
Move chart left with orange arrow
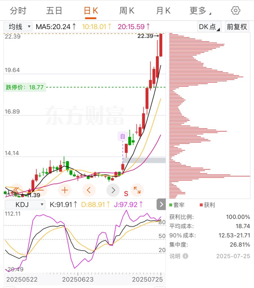coord(89,190)
